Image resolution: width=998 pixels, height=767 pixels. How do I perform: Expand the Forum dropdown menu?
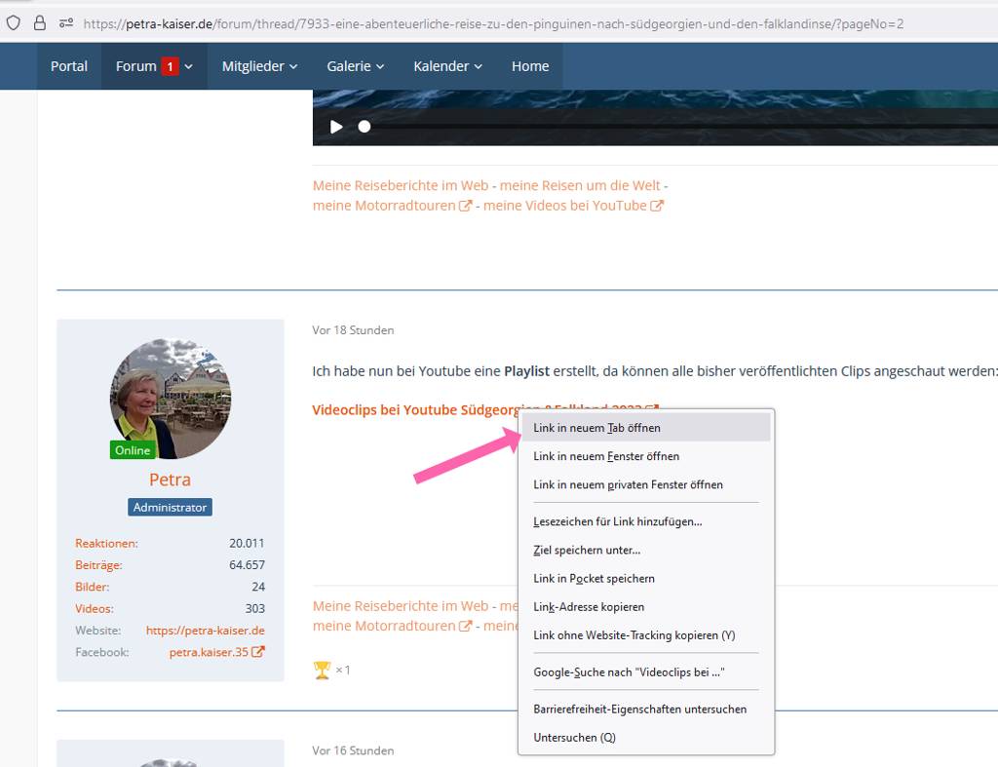[154, 66]
